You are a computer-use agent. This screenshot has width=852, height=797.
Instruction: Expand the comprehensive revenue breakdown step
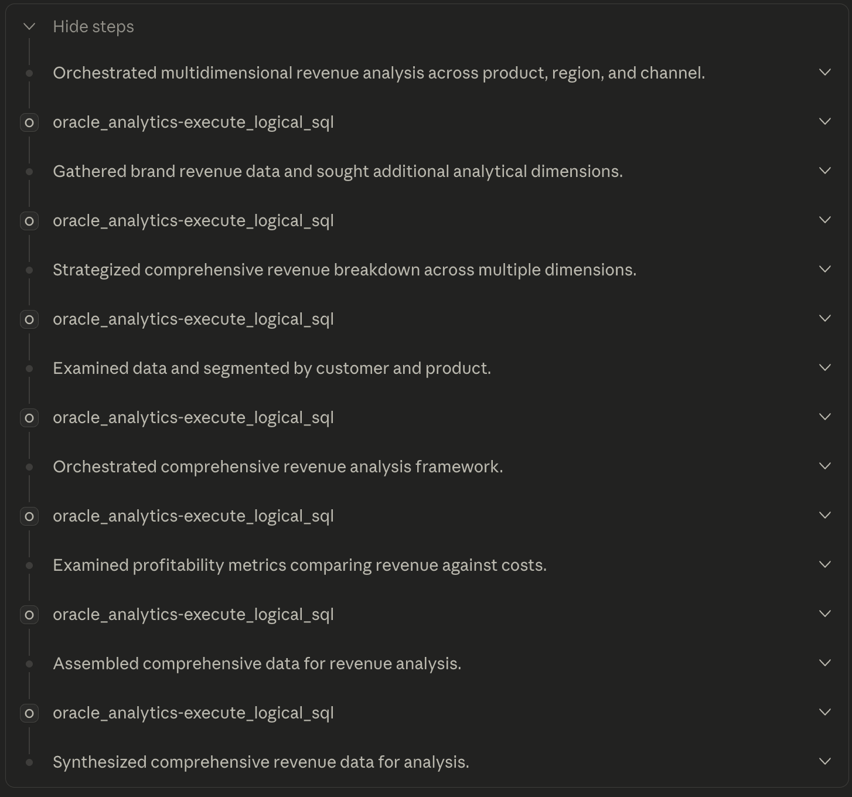coord(826,270)
